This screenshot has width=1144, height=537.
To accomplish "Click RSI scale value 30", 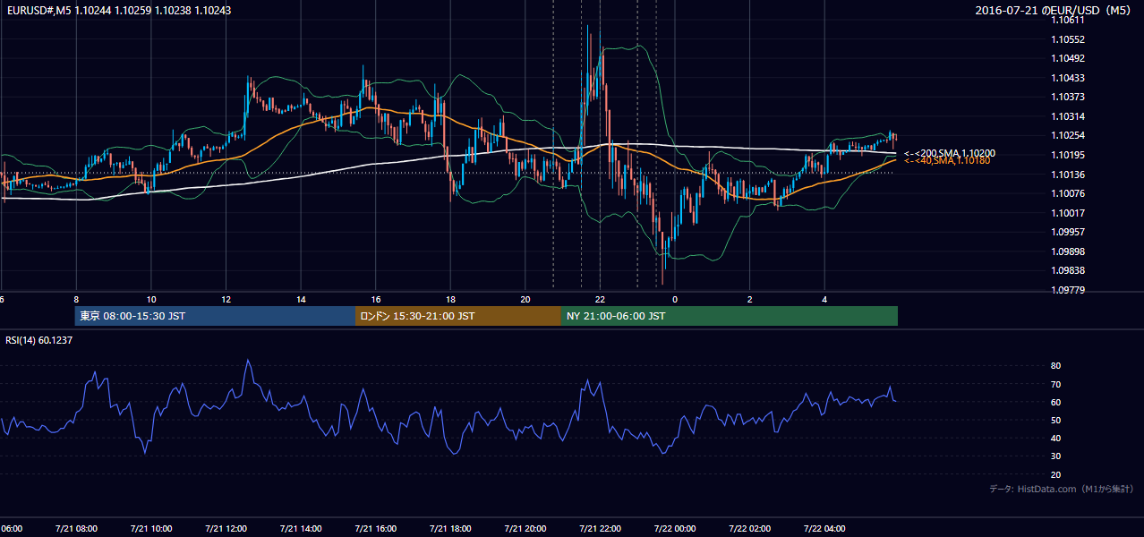I will point(1056,456).
